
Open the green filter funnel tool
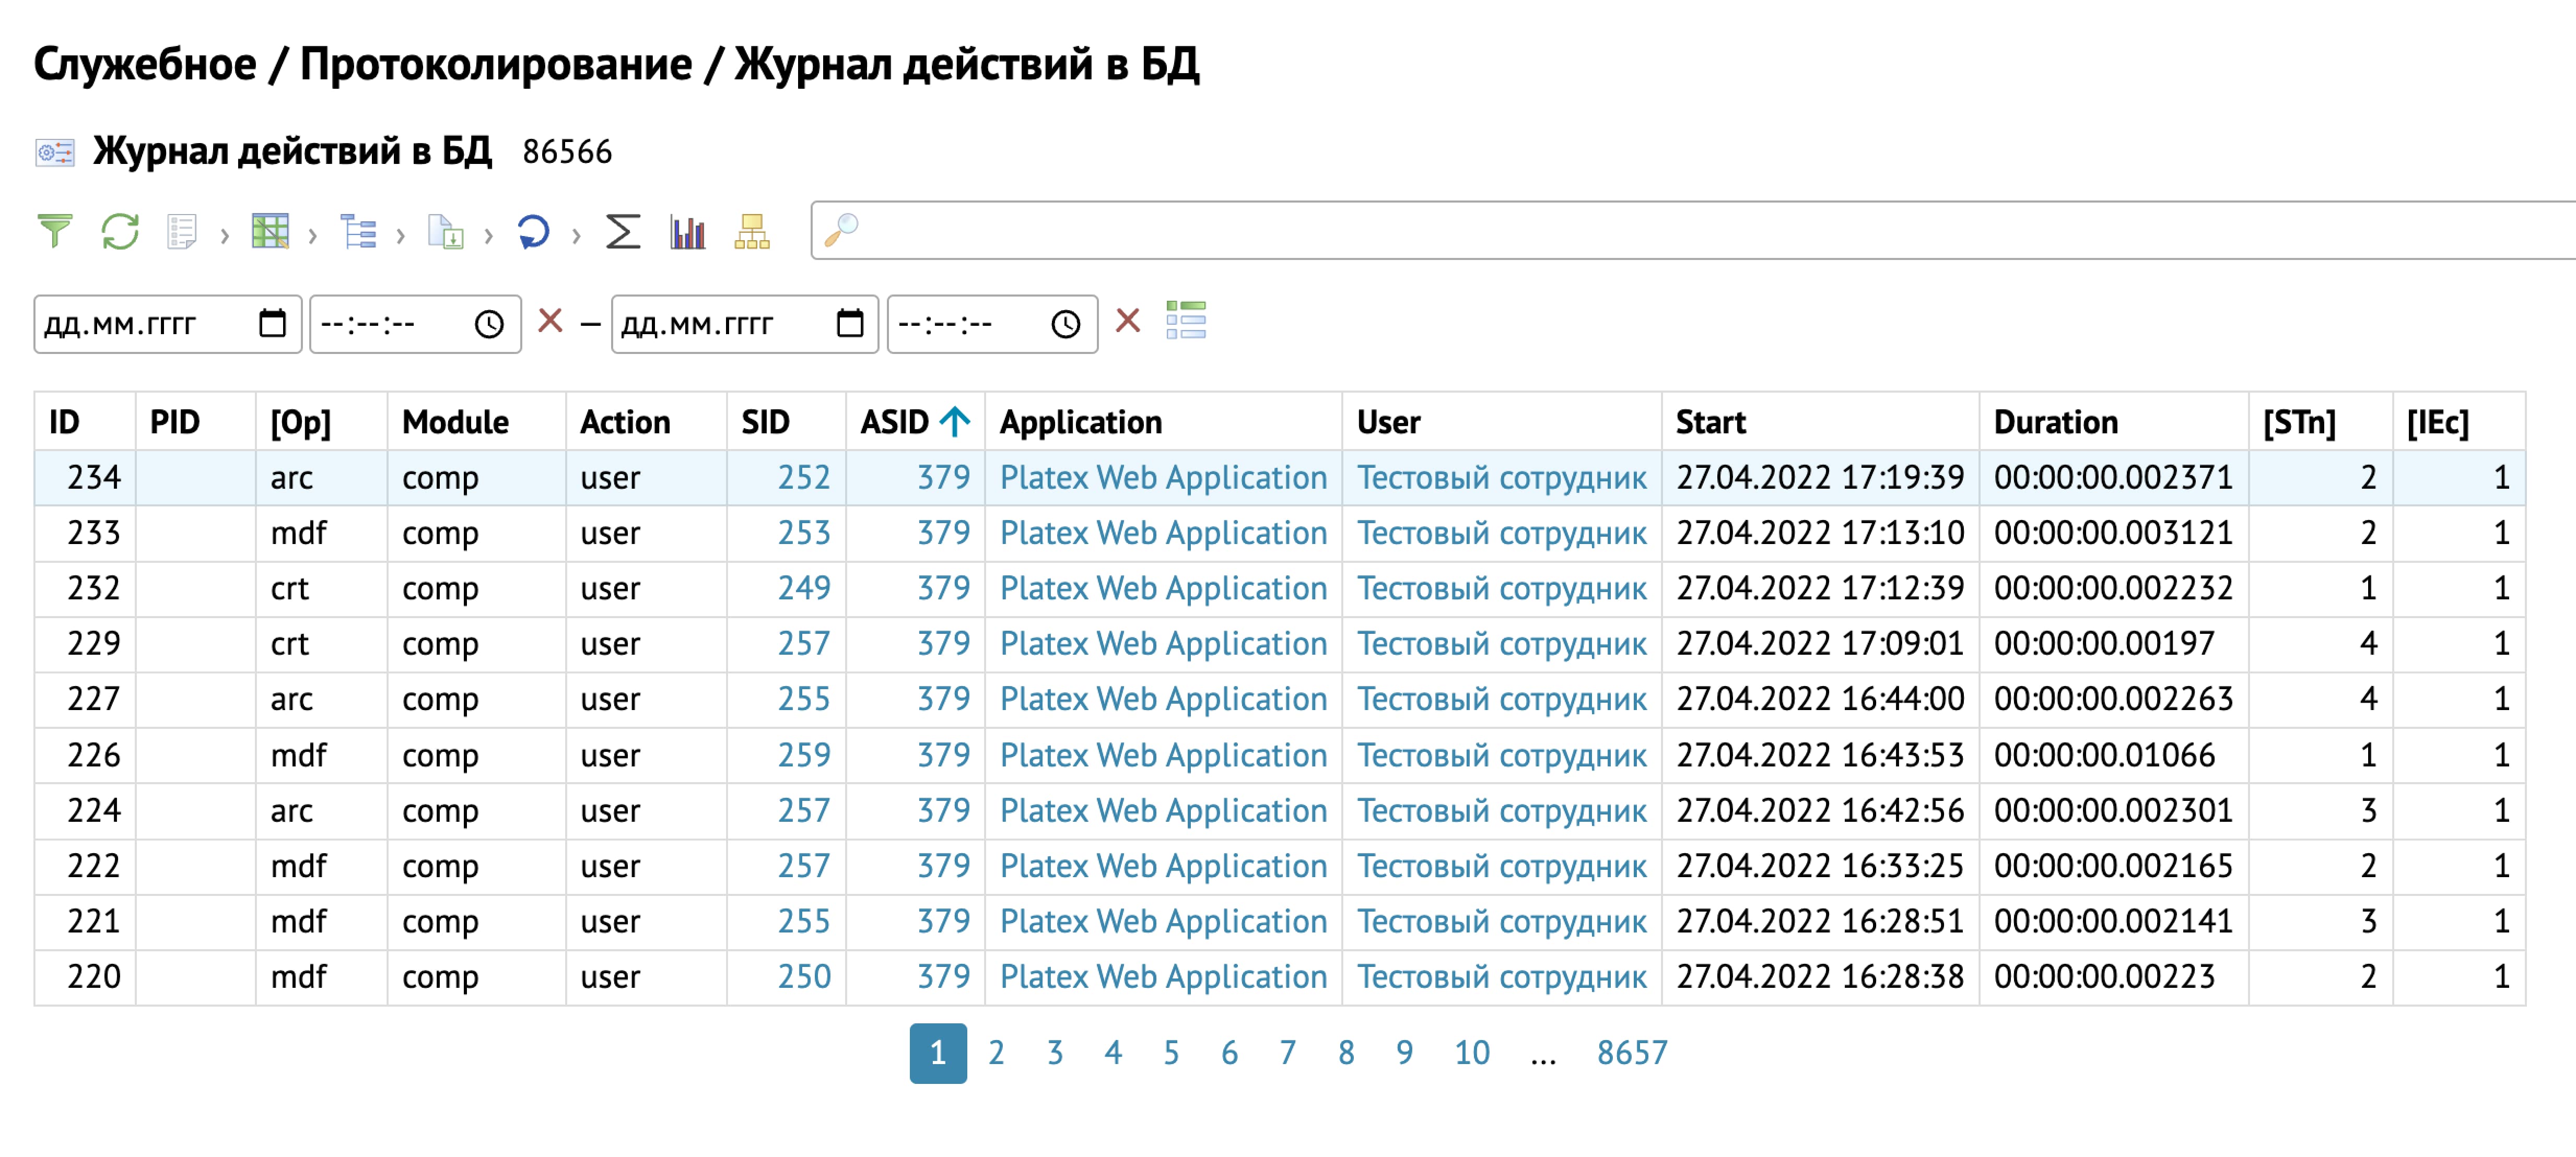click(54, 232)
